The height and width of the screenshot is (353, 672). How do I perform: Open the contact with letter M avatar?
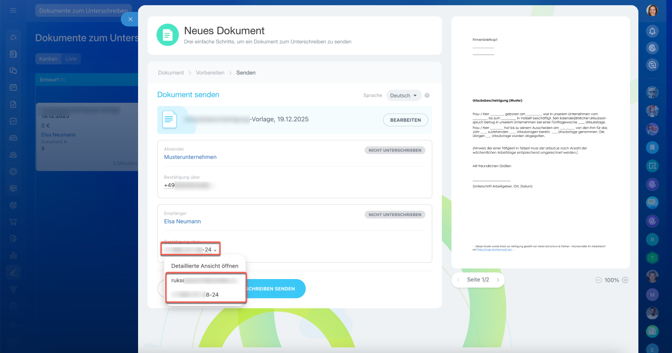tap(652, 294)
